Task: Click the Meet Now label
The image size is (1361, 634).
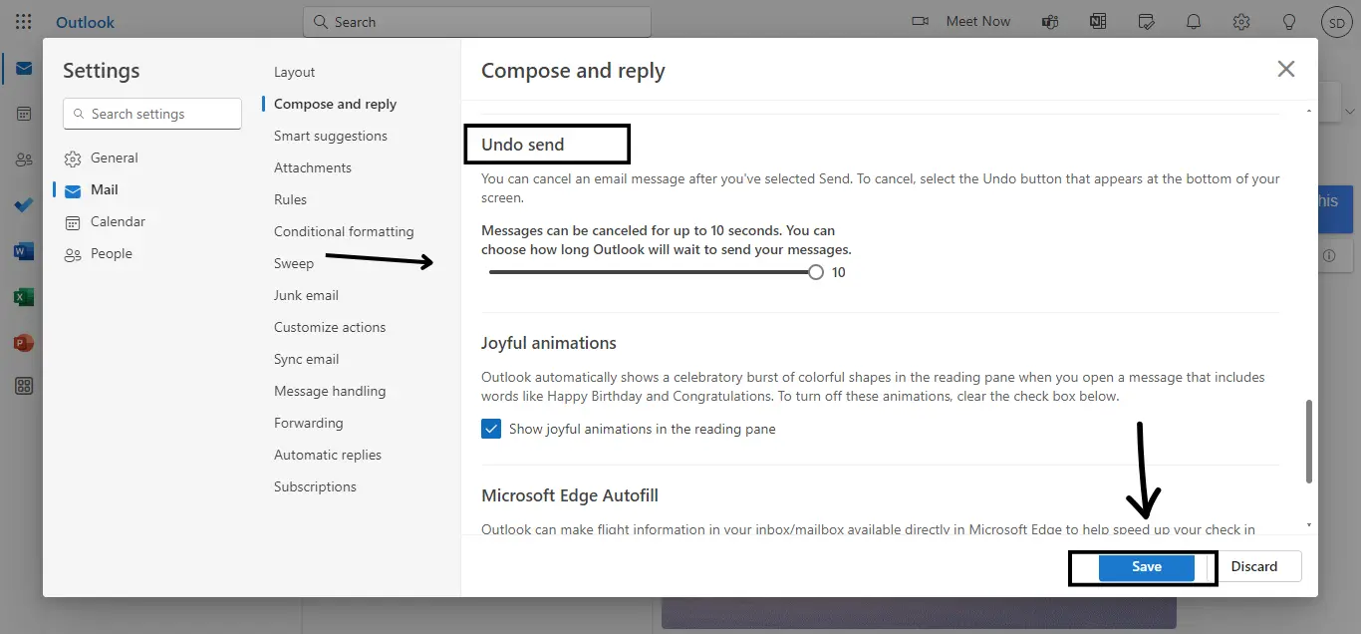Action: [x=978, y=21]
